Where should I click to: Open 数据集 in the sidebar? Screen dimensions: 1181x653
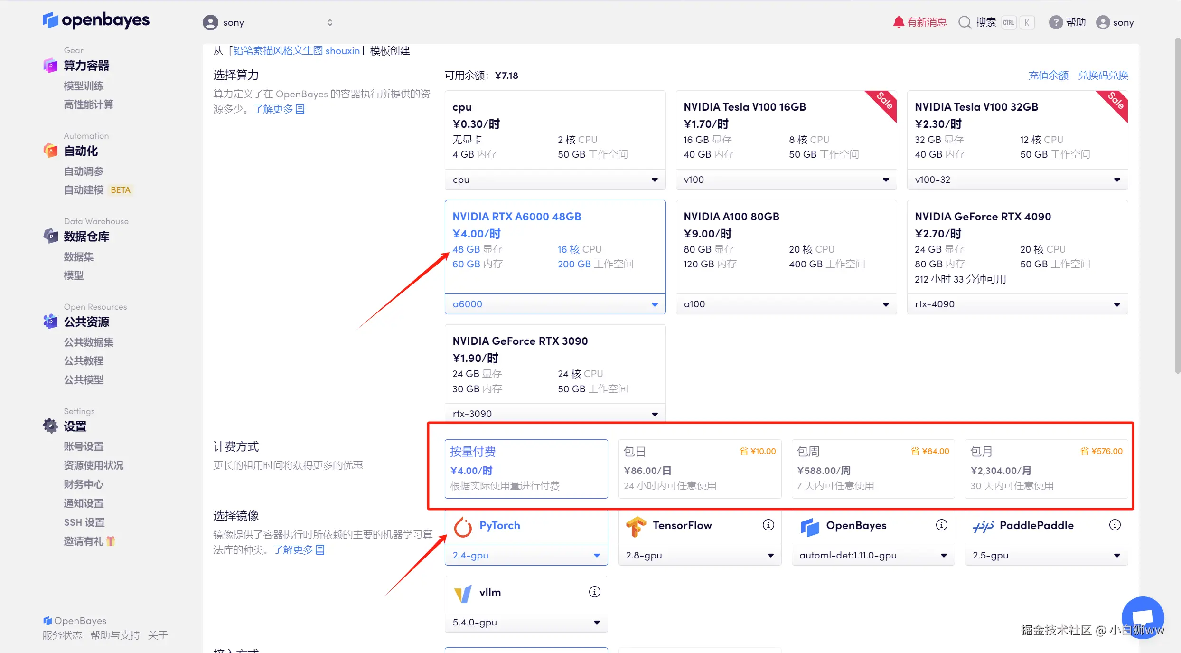pos(79,257)
